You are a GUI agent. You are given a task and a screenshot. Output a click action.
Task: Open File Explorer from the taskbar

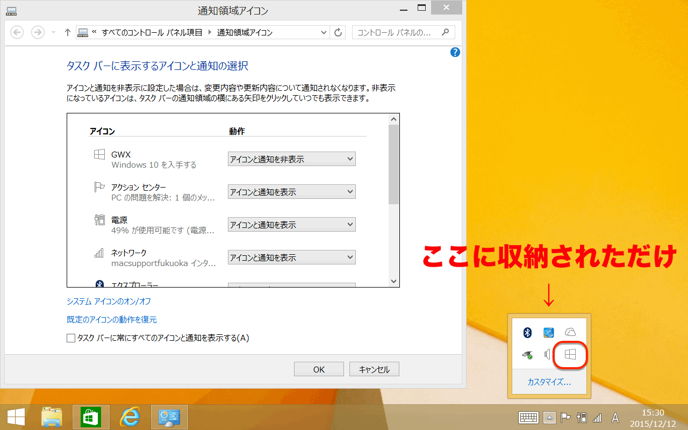(x=52, y=417)
